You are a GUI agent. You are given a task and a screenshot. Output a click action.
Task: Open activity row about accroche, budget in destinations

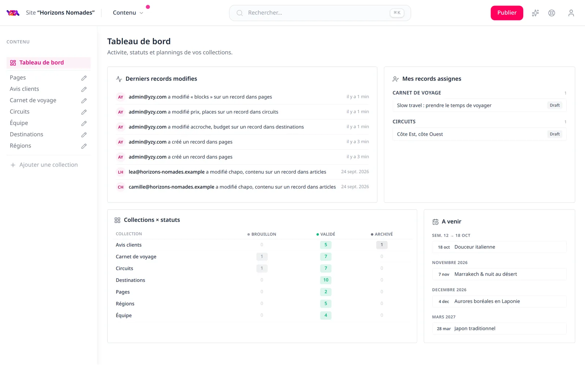242,127
